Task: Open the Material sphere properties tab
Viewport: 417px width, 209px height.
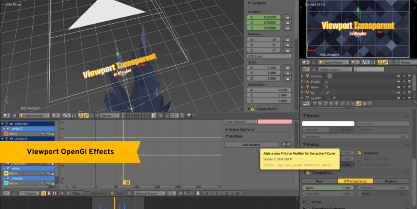Action: pyautogui.click(x=359, y=103)
